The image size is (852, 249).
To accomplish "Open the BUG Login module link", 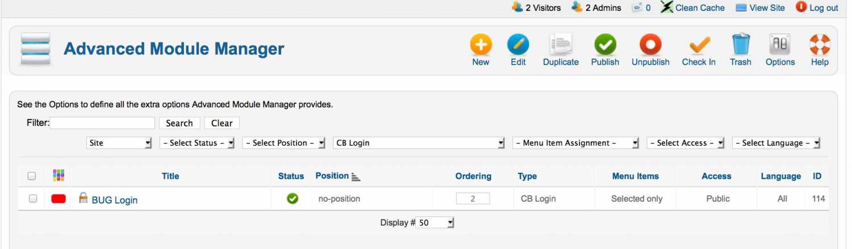I will [114, 200].
